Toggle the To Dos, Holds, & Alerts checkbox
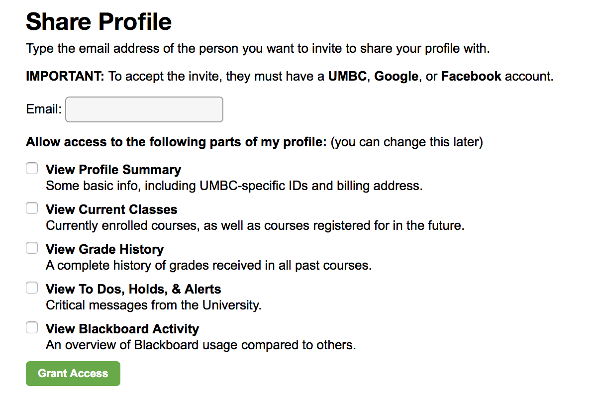Viewport: 591px width, 402px height. (x=32, y=288)
